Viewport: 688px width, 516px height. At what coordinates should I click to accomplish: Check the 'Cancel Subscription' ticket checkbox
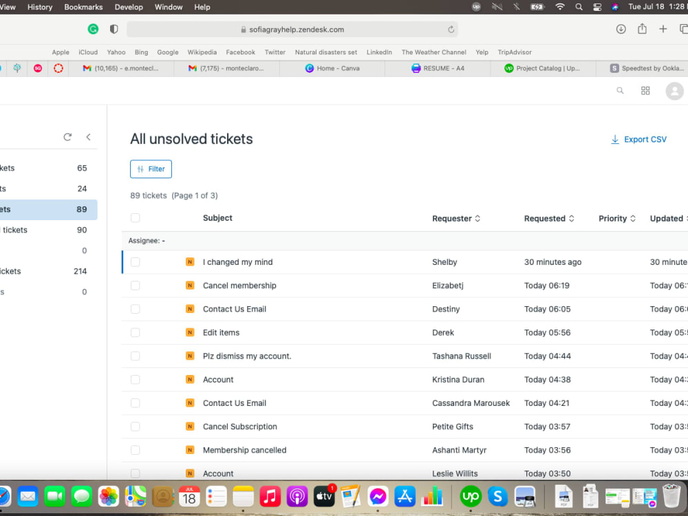pos(135,426)
